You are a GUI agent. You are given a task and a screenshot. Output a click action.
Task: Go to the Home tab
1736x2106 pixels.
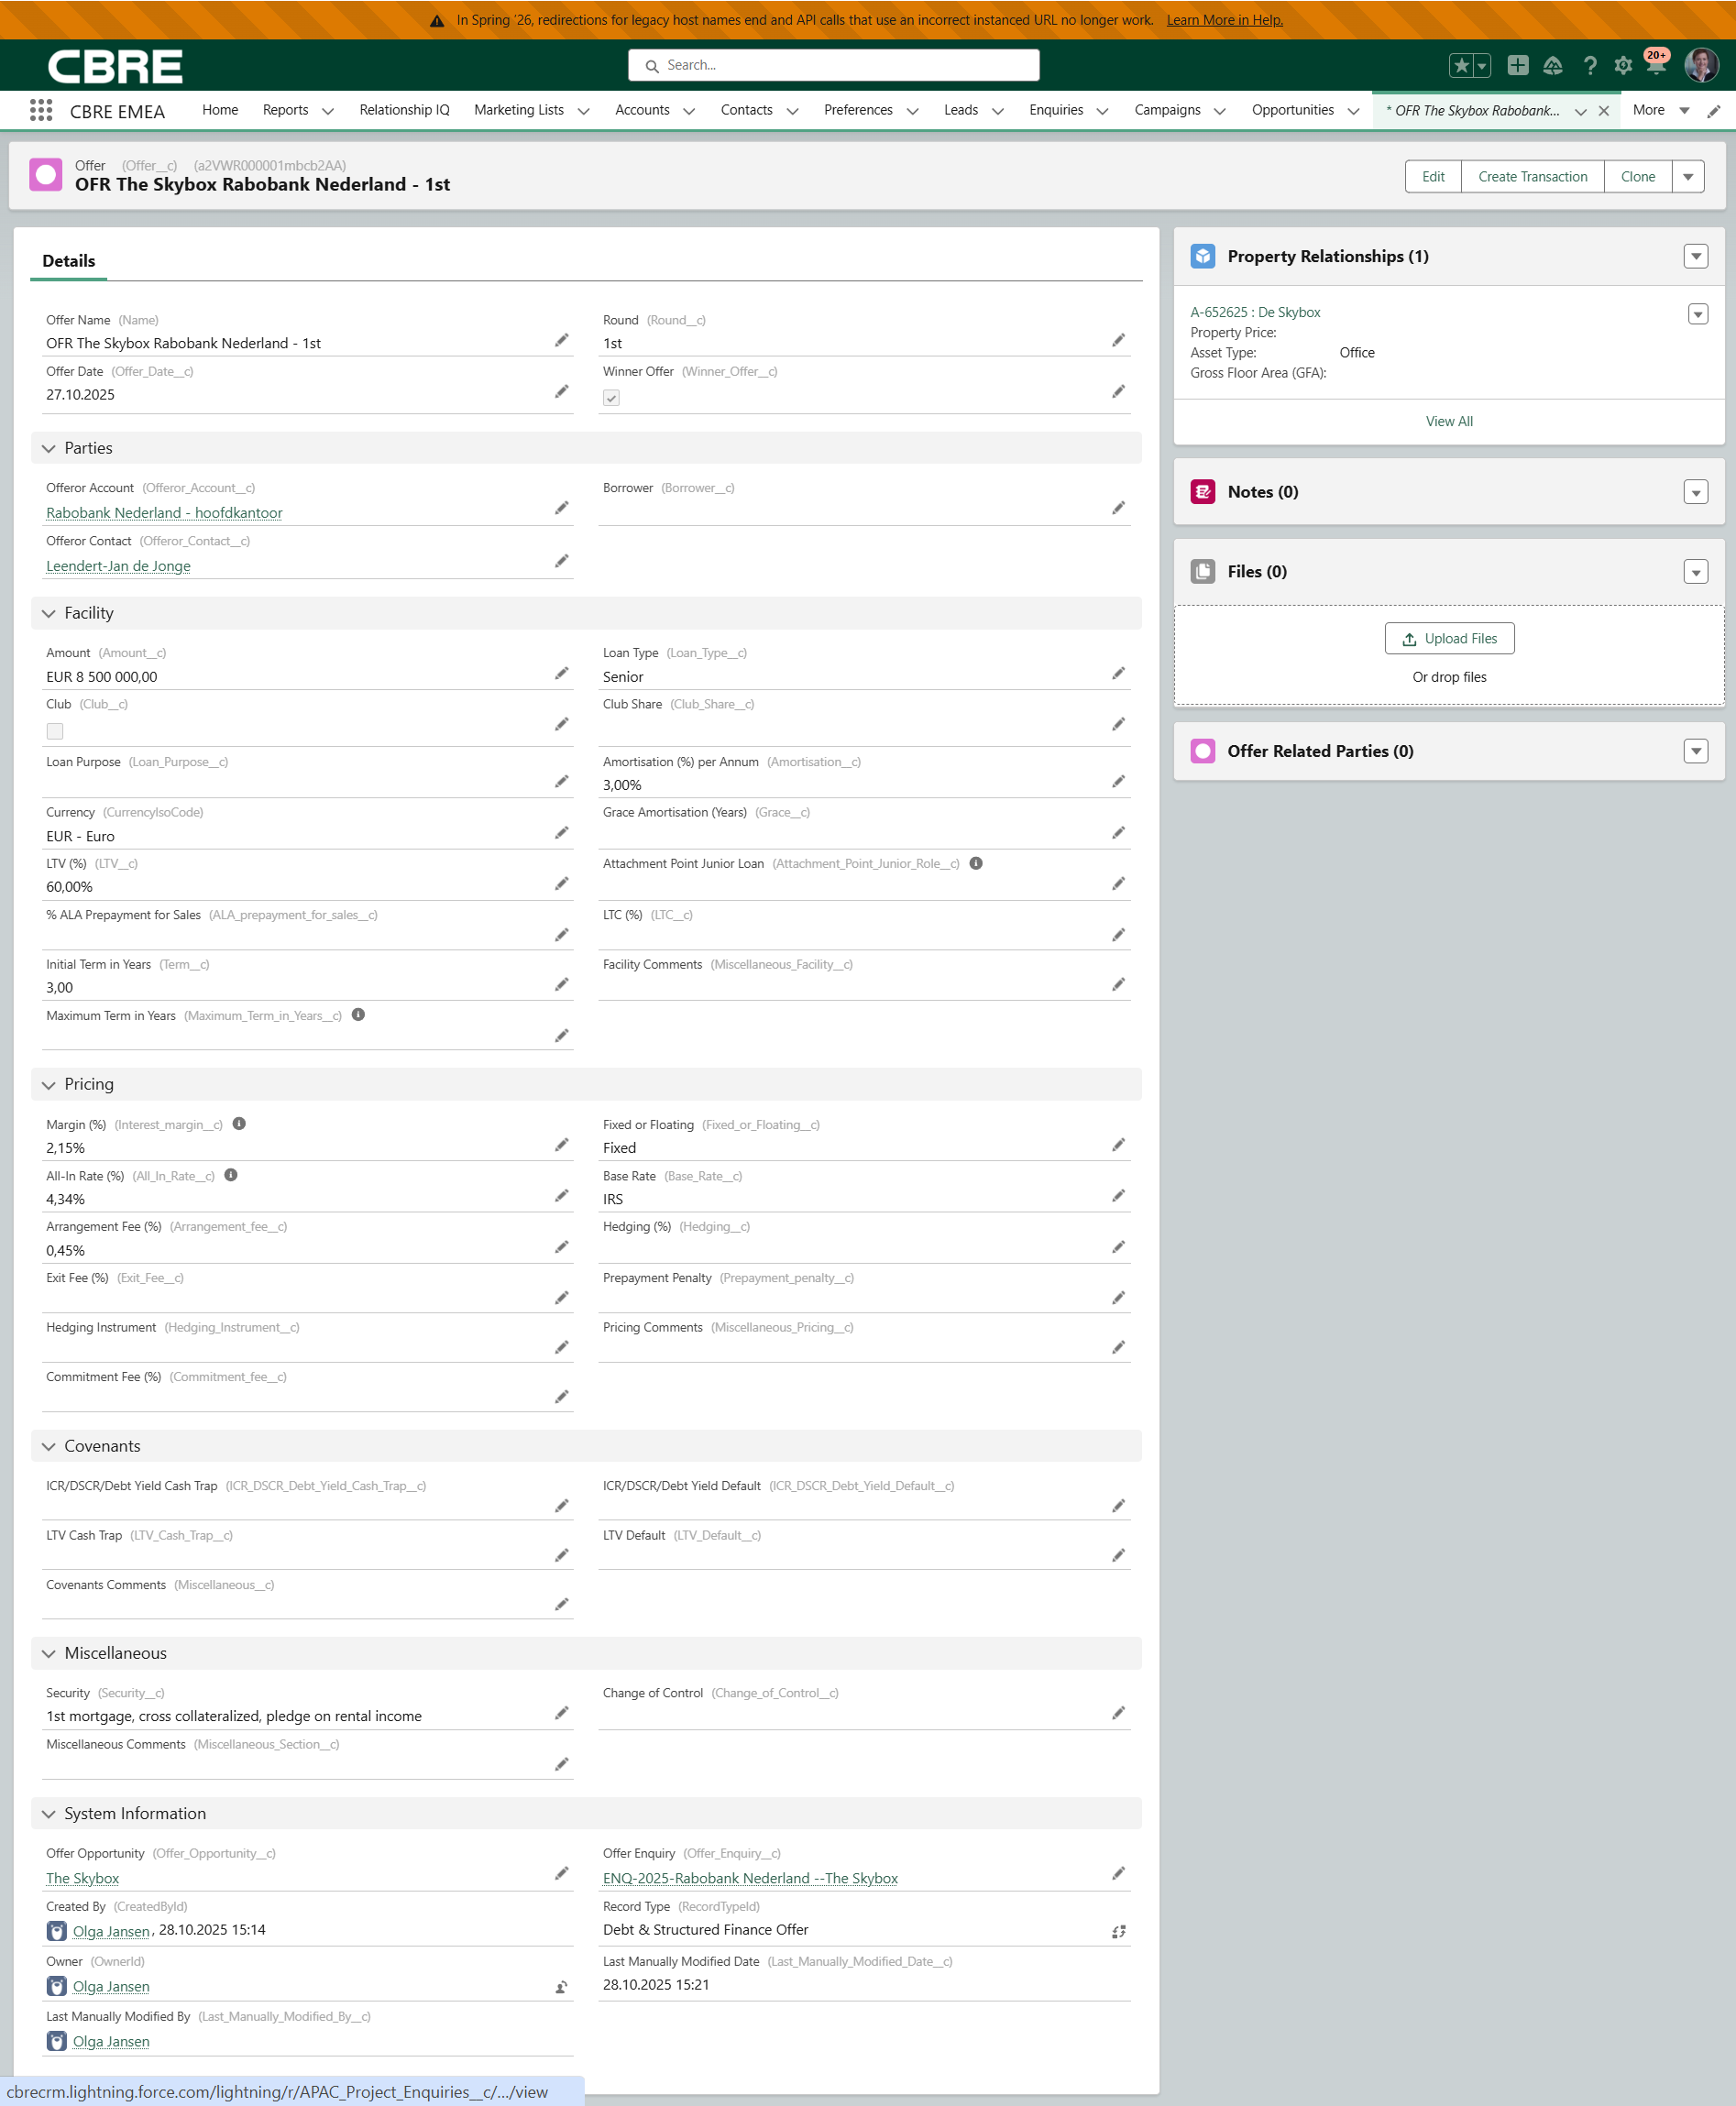220,110
